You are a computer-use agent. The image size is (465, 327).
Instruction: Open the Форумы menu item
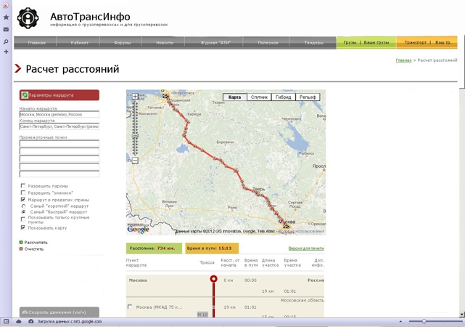(x=123, y=43)
